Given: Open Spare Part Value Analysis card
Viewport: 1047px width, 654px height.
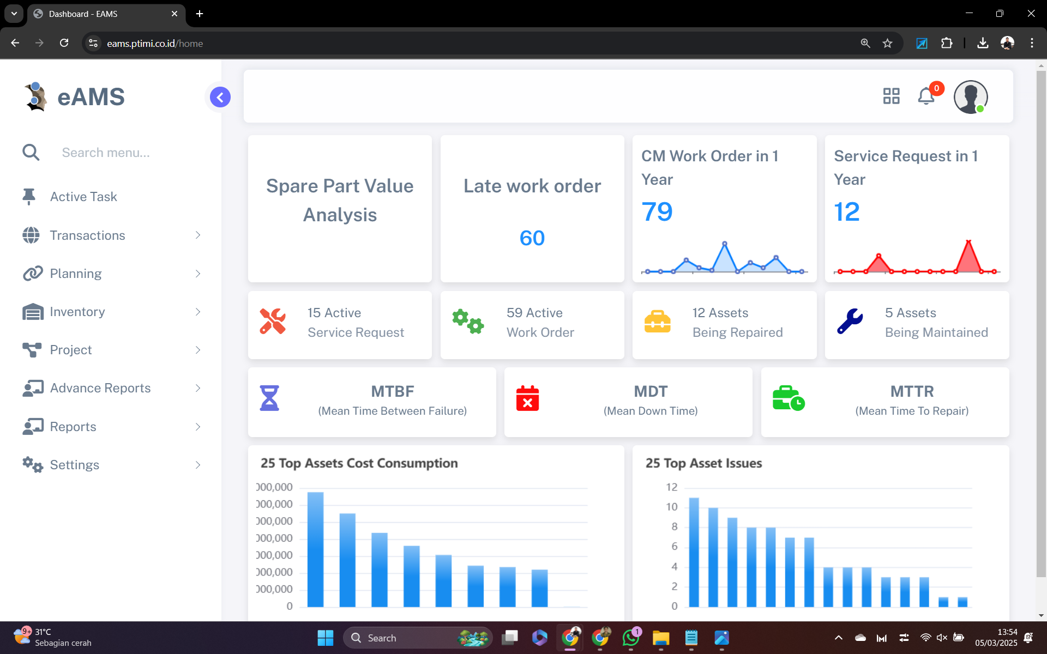Looking at the screenshot, I should 340,201.
